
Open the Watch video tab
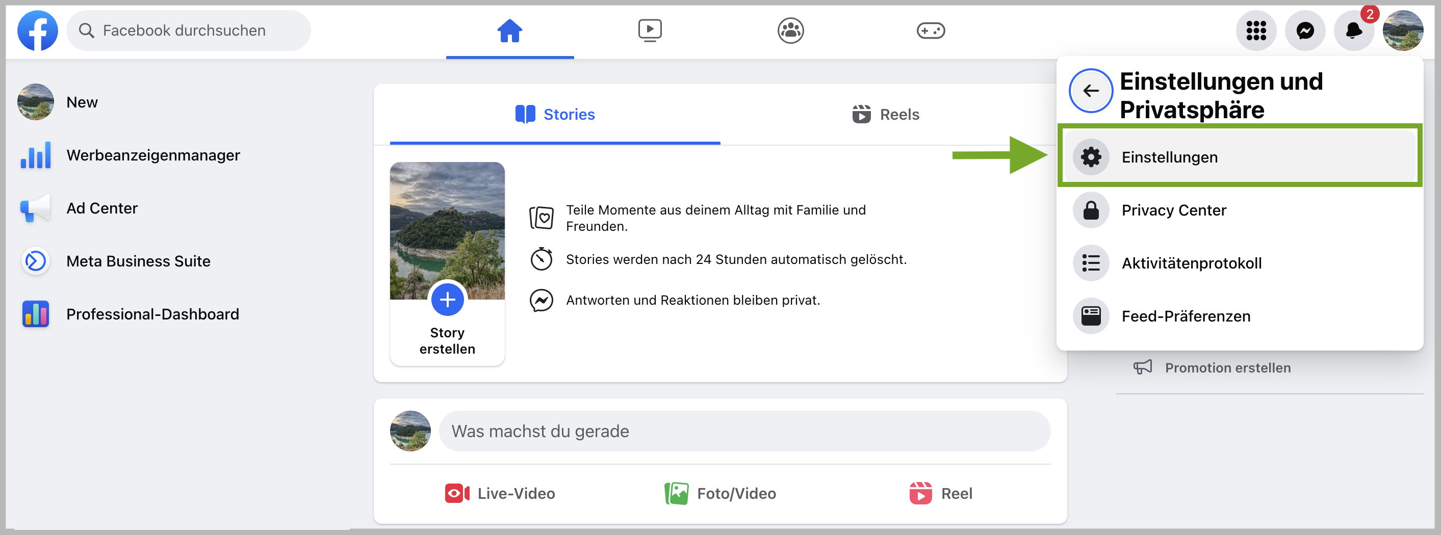click(650, 30)
